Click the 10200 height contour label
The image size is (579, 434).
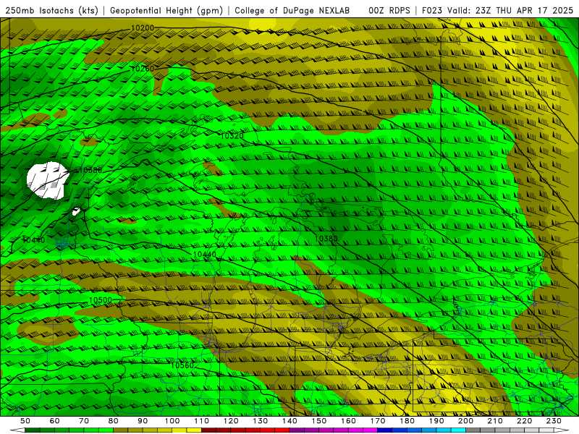(143, 28)
